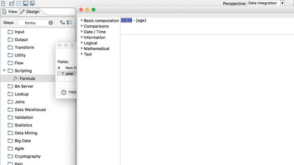Click the row number 1 cell
Viewport: 294px width, 165px height.
tap(61, 73)
